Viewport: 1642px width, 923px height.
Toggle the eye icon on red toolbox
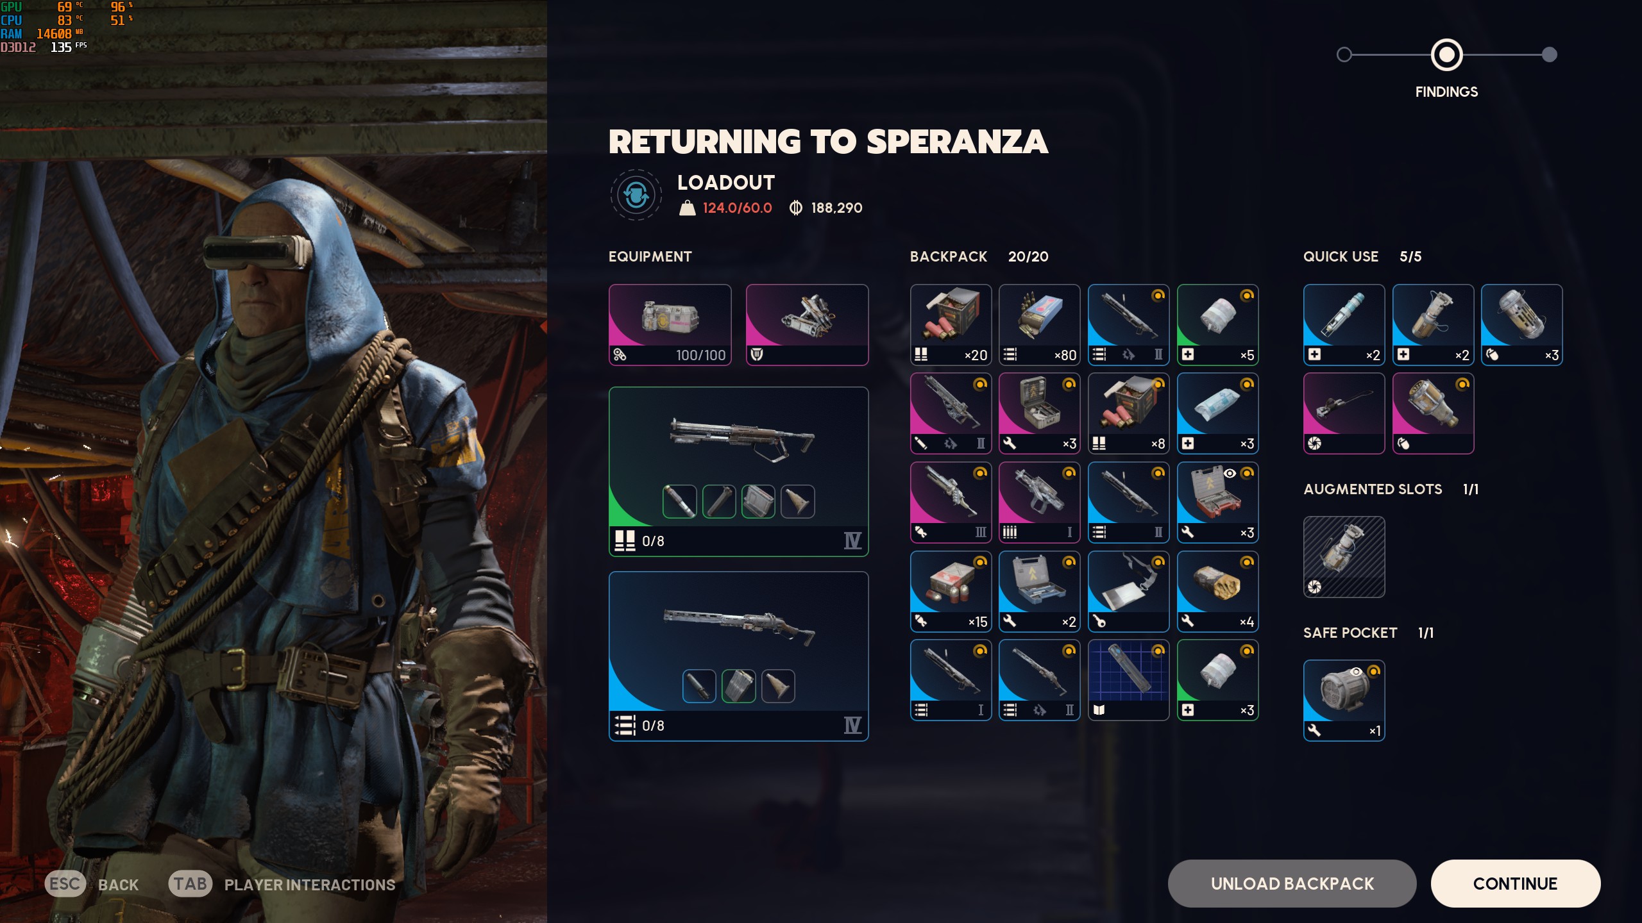1230,474
